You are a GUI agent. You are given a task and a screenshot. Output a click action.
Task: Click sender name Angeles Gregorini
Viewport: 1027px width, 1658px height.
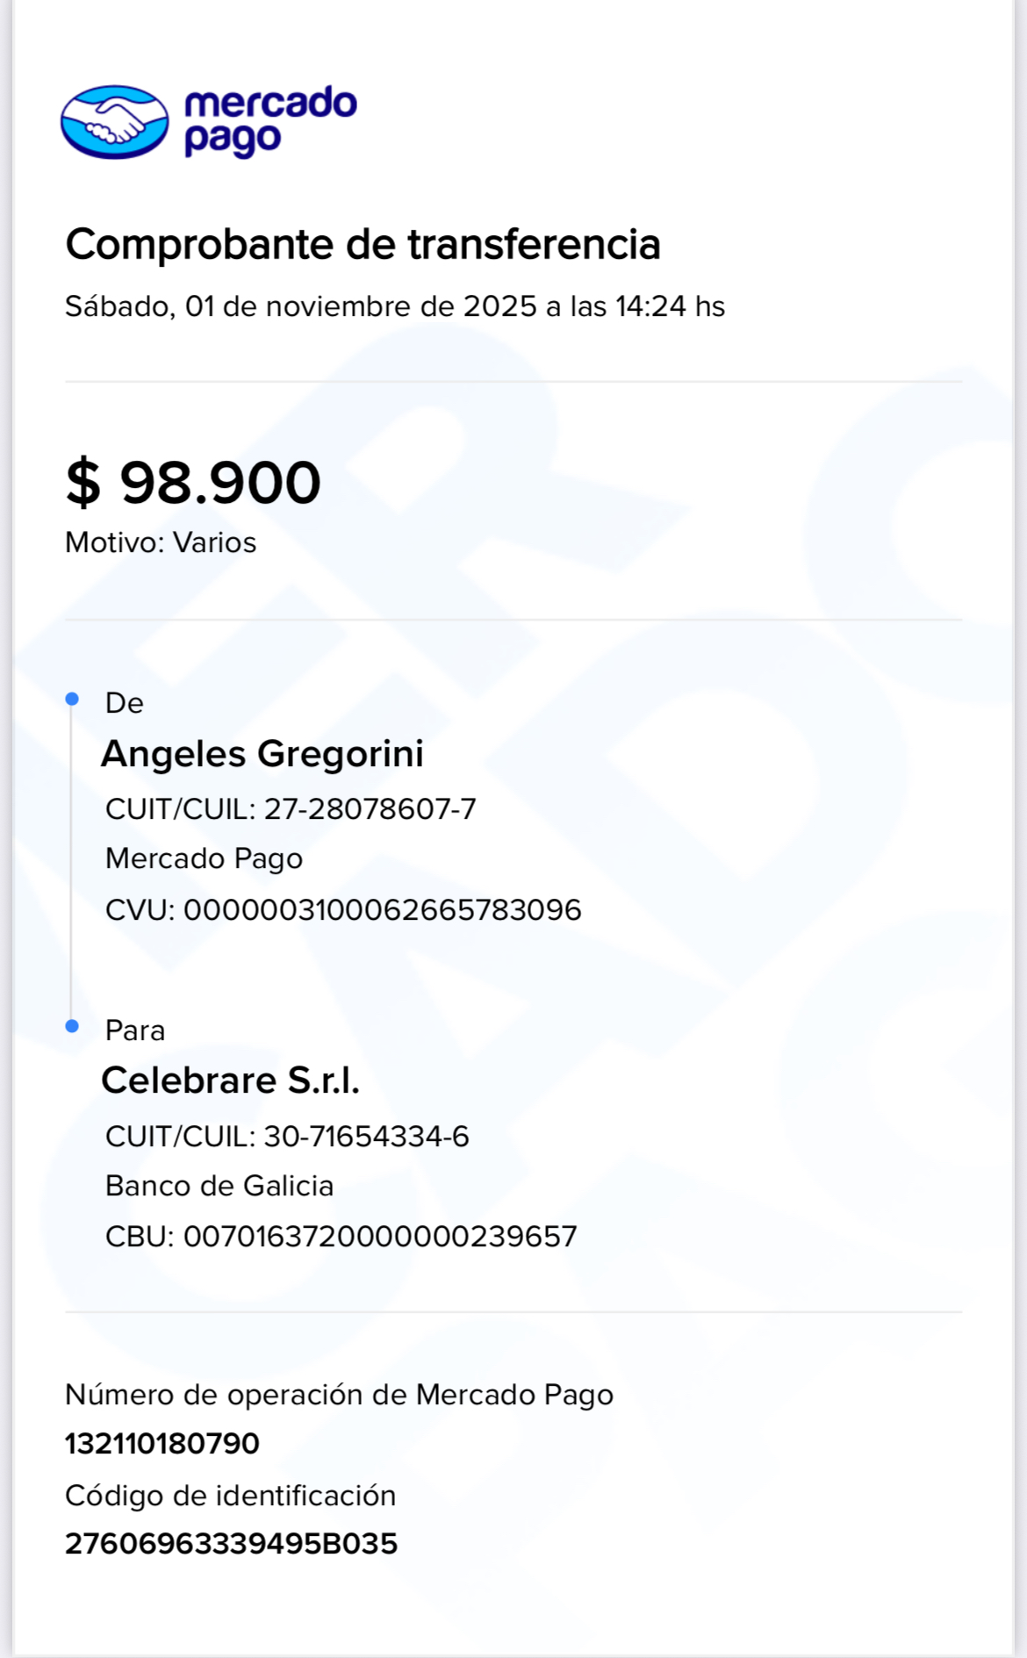(x=262, y=754)
